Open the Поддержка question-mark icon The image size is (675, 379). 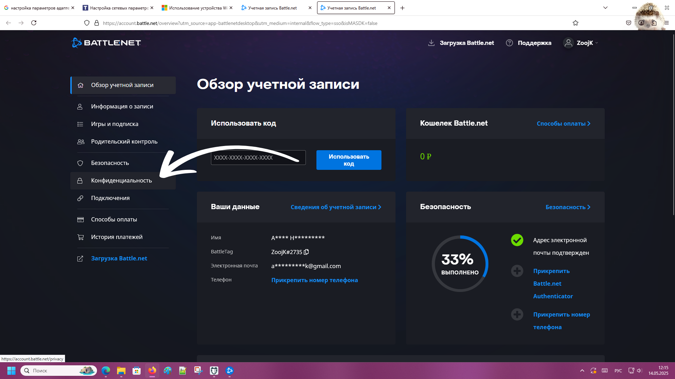[509, 43]
